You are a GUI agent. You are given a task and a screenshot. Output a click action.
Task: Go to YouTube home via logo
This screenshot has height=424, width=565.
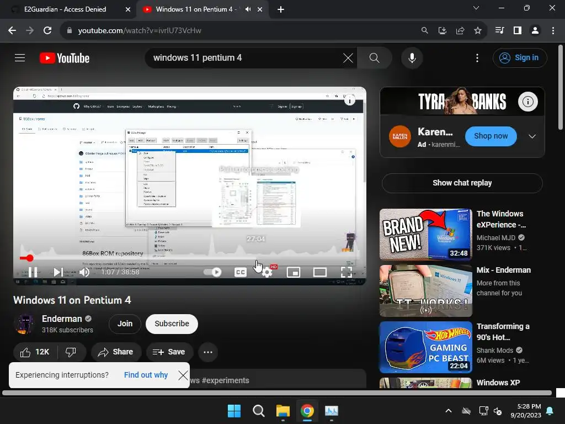coord(65,58)
